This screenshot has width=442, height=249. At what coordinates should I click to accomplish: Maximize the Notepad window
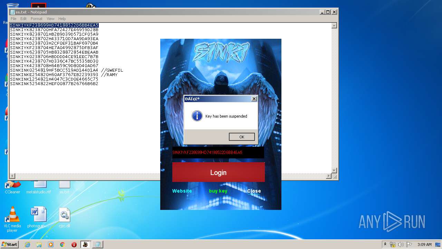coord(328,12)
